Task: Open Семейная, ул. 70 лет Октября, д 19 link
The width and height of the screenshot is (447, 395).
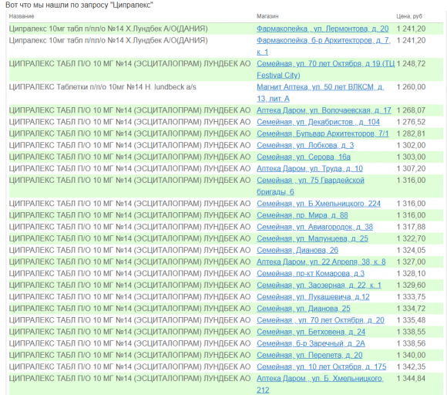Action: point(325,69)
